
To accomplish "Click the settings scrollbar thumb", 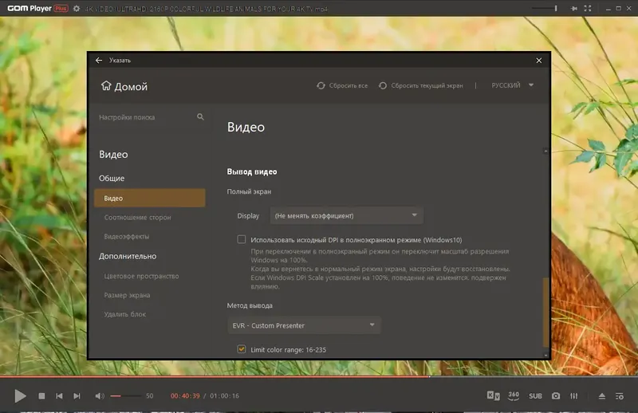I will pos(545,312).
